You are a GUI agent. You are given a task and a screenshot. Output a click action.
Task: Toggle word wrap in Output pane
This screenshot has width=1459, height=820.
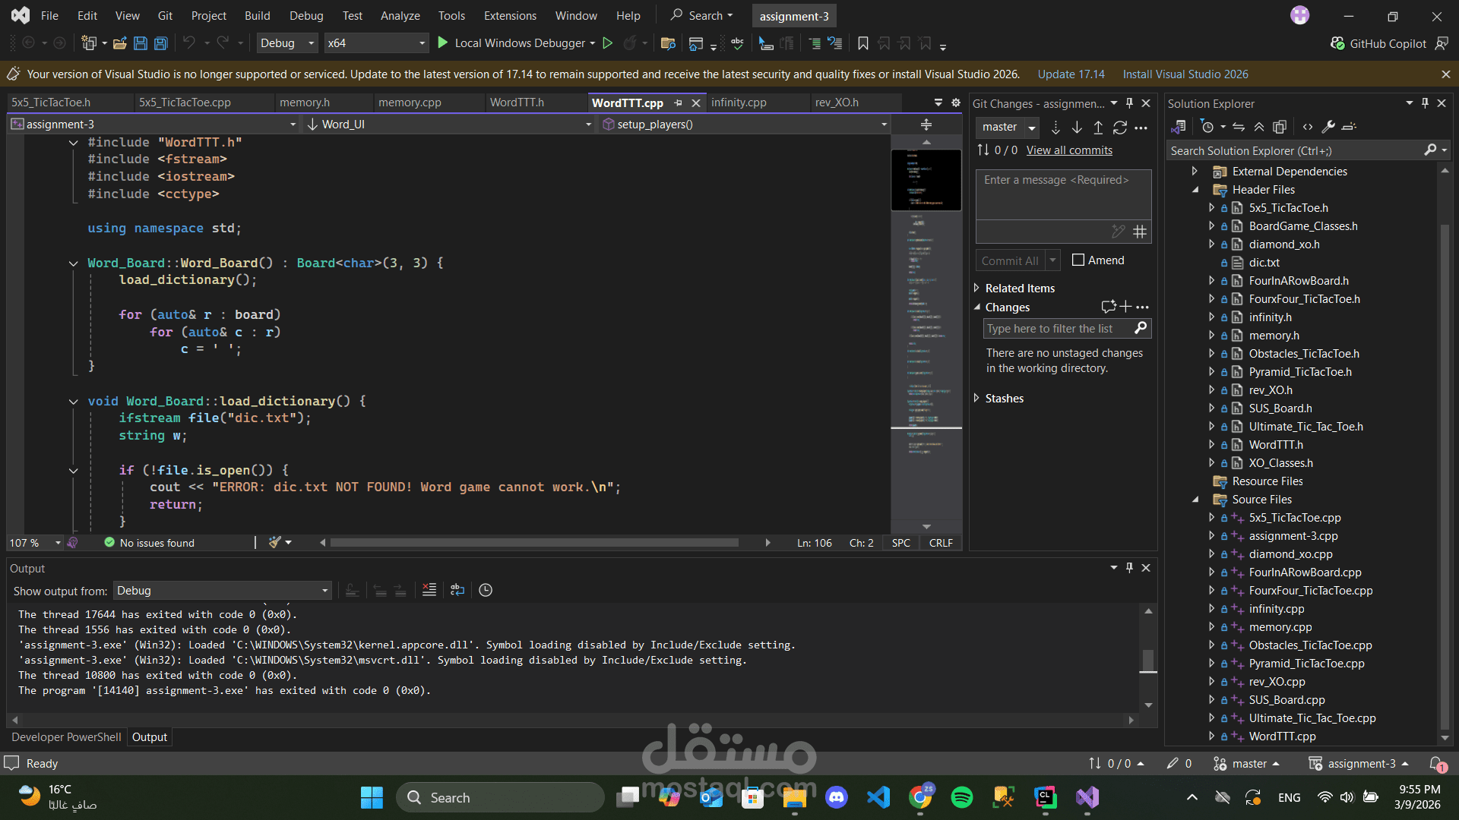click(457, 590)
